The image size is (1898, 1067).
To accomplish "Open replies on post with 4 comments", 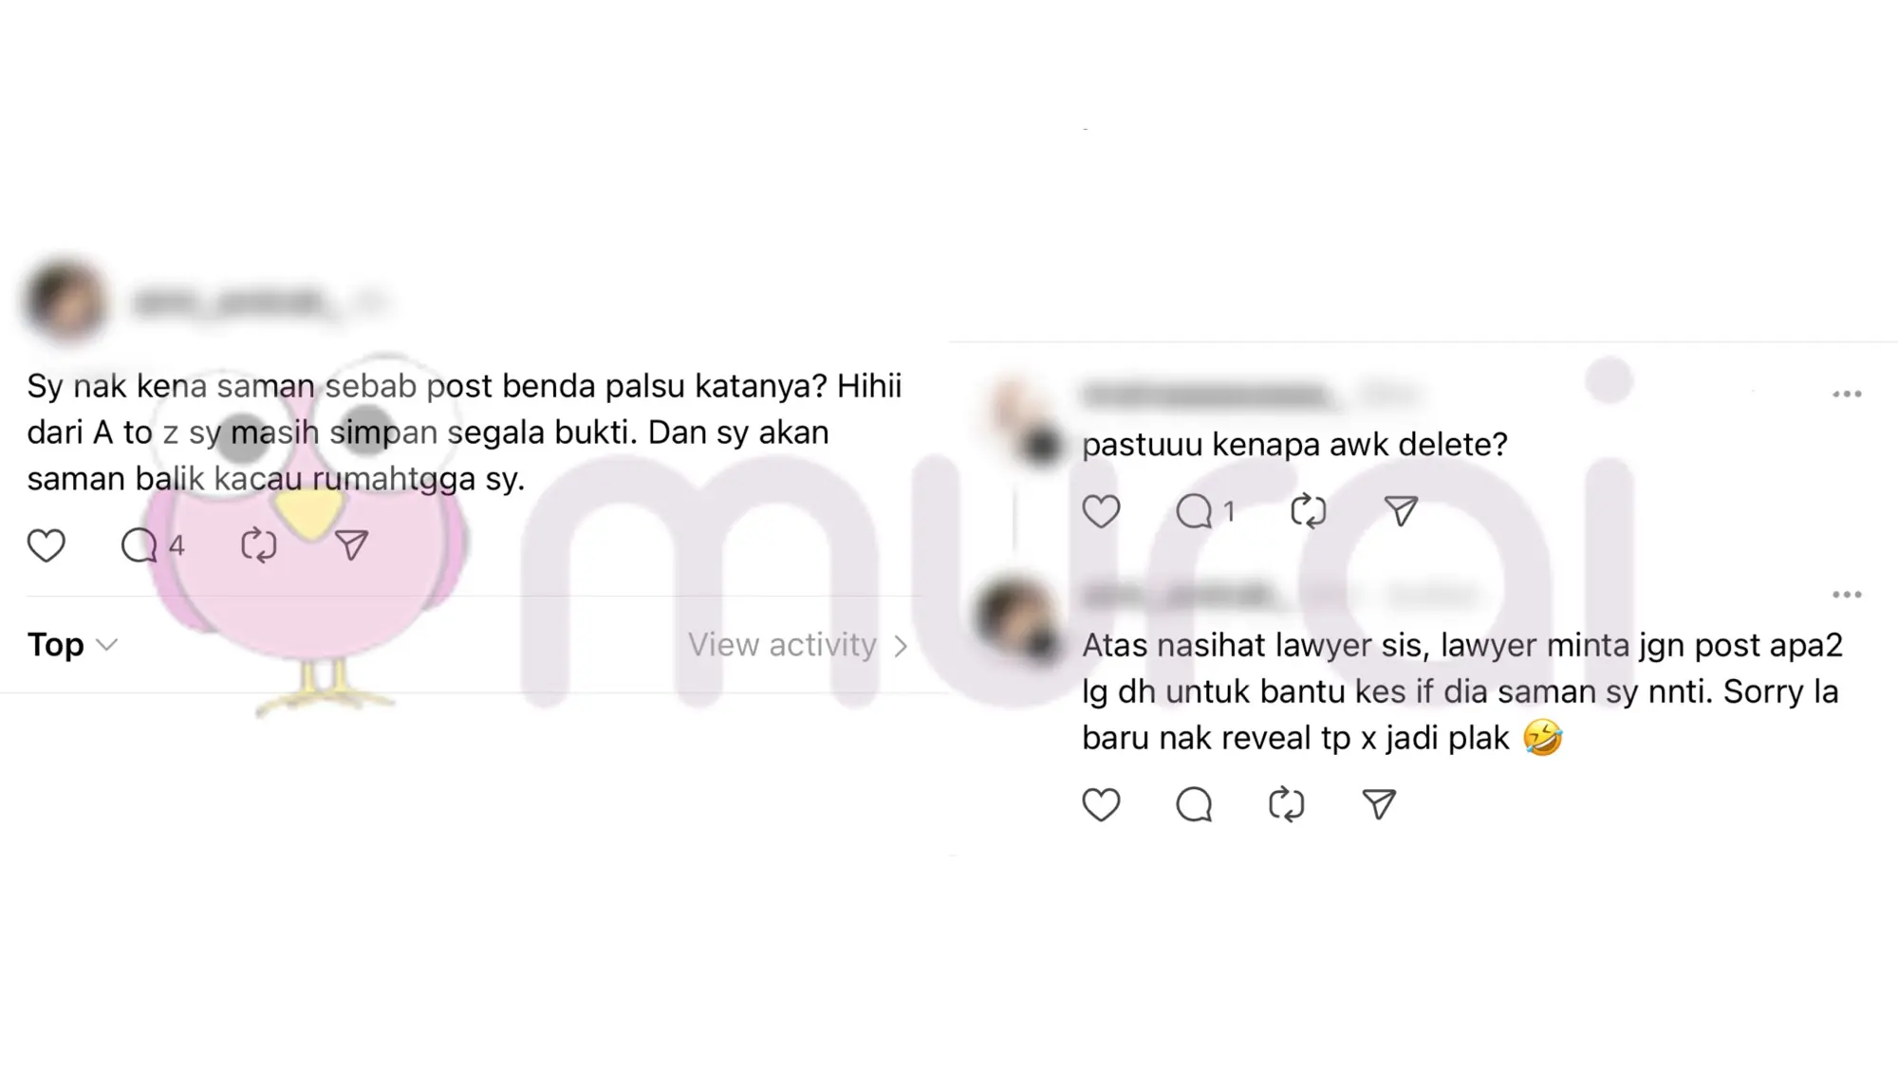I will pyautogui.click(x=152, y=545).
